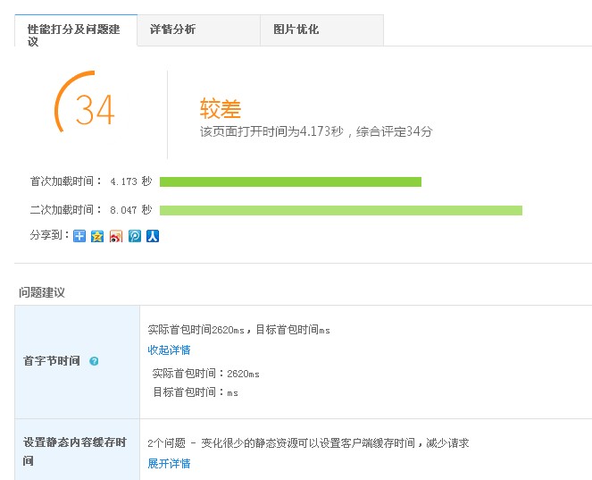Click the help icon beside 首字节时间
The image size is (592, 480).
(94, 361)
